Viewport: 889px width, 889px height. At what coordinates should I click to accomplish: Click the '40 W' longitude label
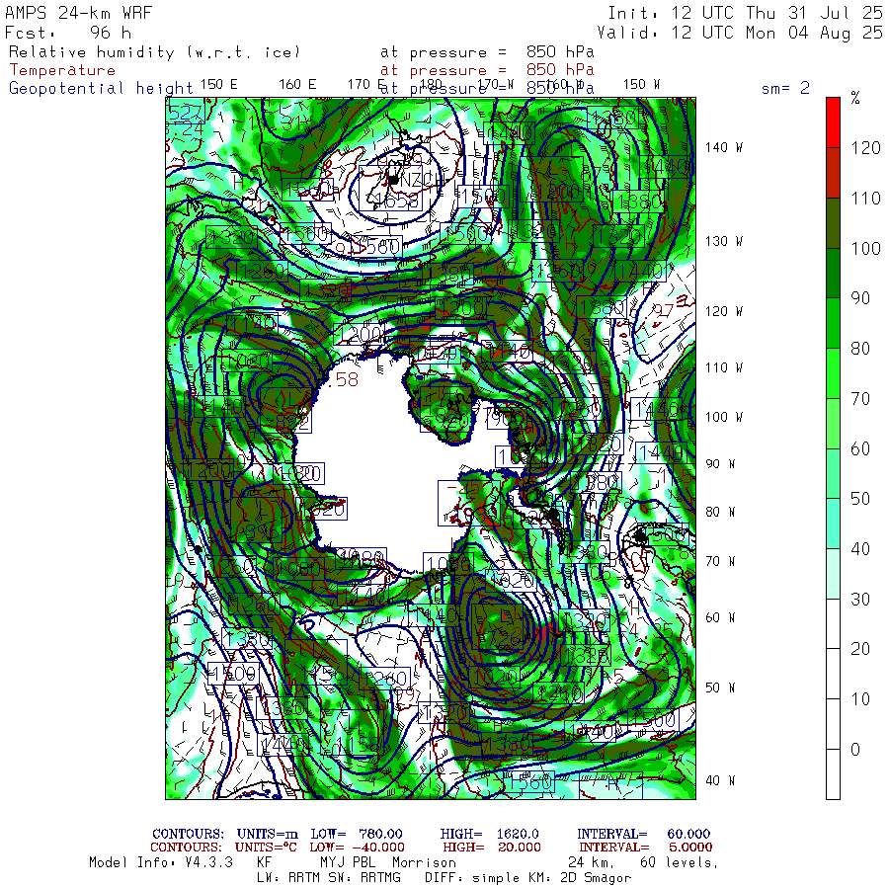click(720, 780)
